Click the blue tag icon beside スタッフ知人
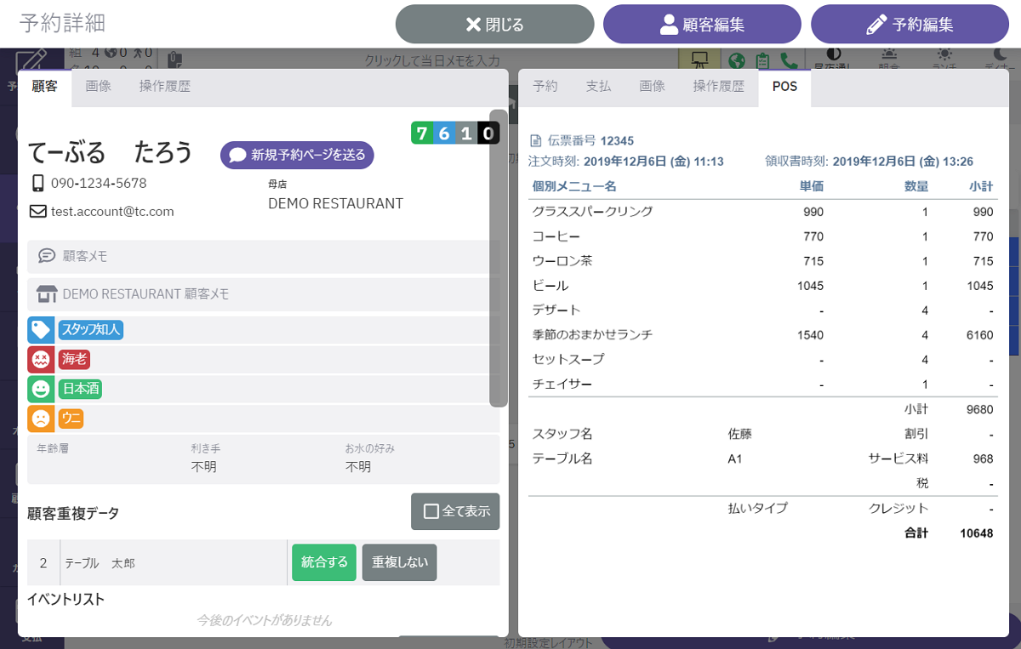The image size is (1021, 649). coord(40,330)
